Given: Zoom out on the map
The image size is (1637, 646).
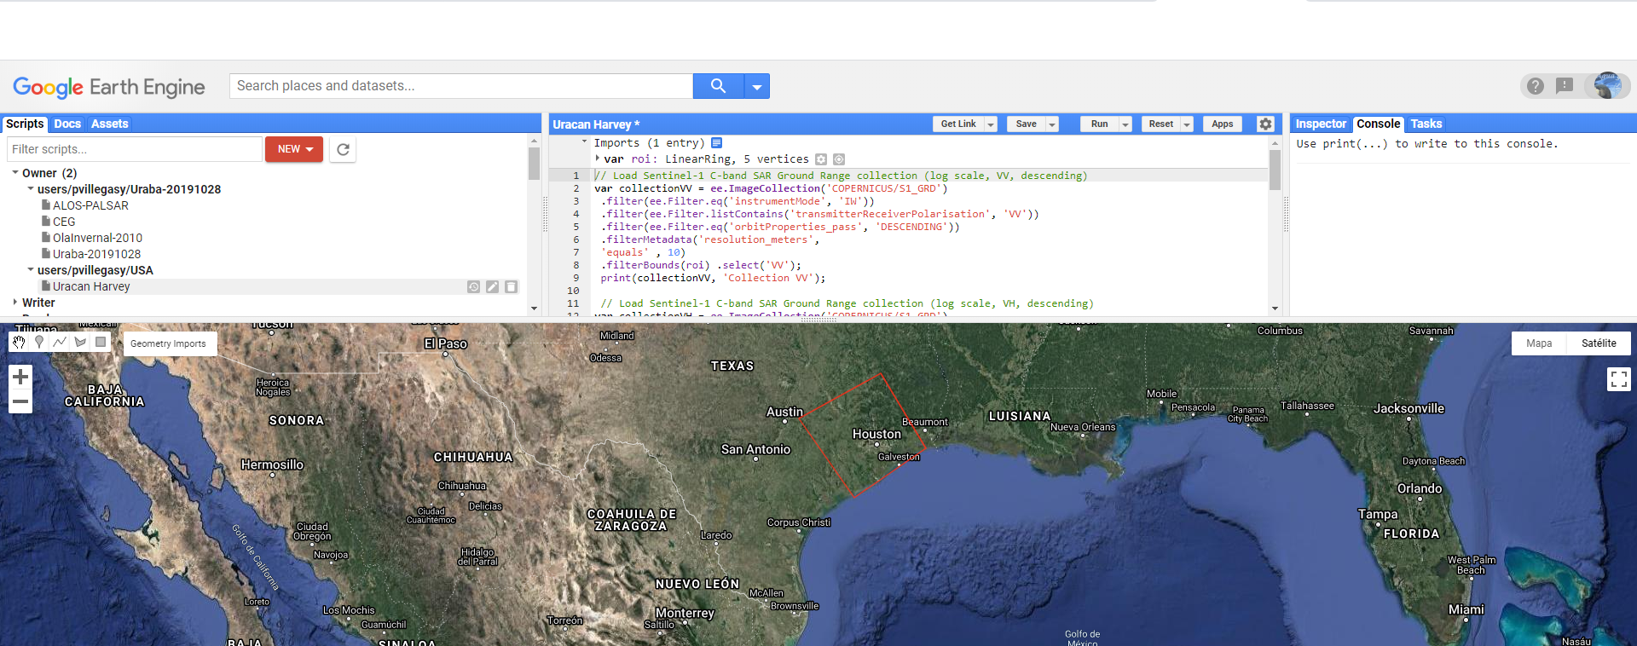Looking at the screenshot, I should (x=20, y=401).
